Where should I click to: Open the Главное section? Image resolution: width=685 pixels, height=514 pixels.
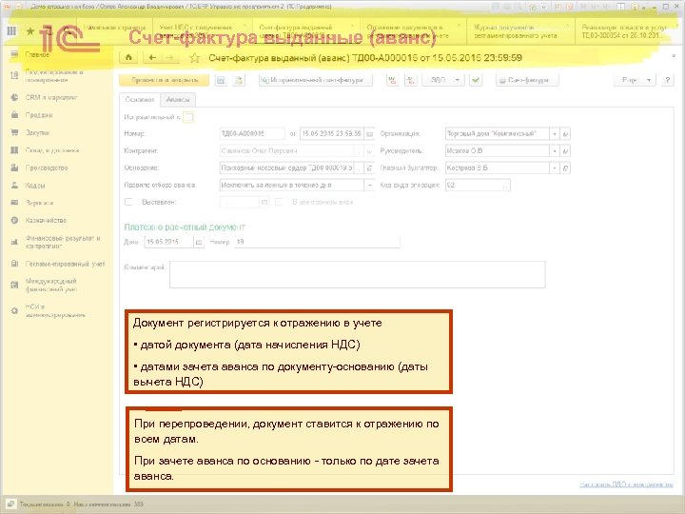tap(37, 54)
